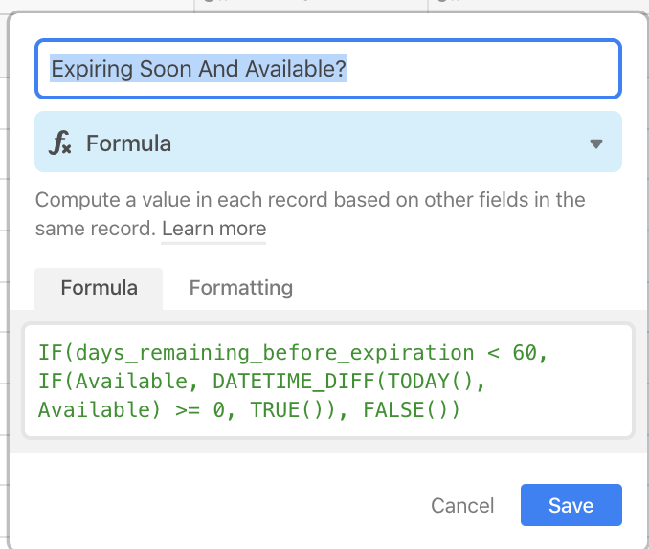This screenshot has width=649, height=549.
Task: Focus the 'Expiring Soon And Available?' name field
Action: [x=328, y=69]
